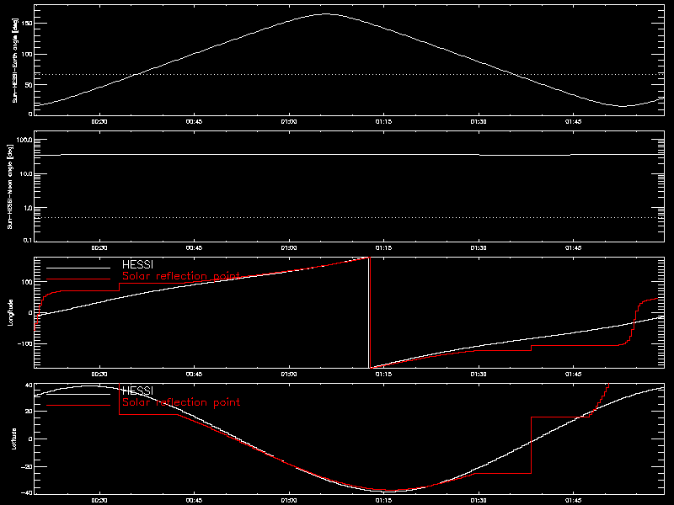Image resolution: width=674 pixels, height=505 pixels.
Task: Select the 01:15 time label under the top plot
Action: [x=383, y=122]
